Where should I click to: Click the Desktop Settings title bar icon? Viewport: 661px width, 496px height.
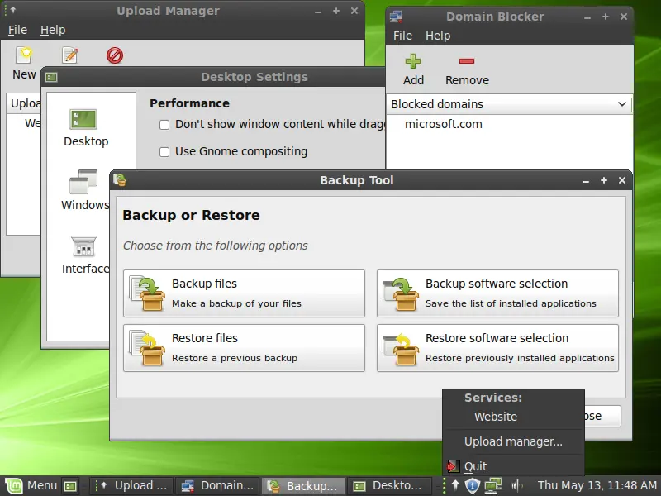point(51,77)
